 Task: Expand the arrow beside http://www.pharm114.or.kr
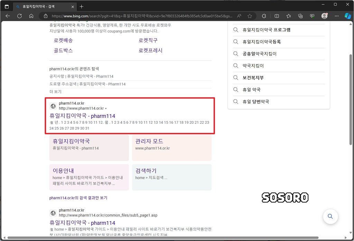(x=106, y=109)
